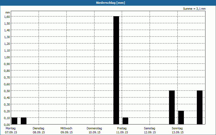The height and width of the screenshot is (135, 216).
Task: Click the 0,70 y-axis value
Action: [x=7, y=77]
